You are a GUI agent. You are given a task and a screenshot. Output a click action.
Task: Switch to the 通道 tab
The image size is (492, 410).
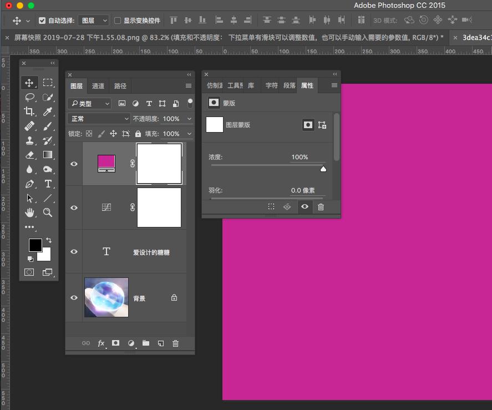coord(98,86)
